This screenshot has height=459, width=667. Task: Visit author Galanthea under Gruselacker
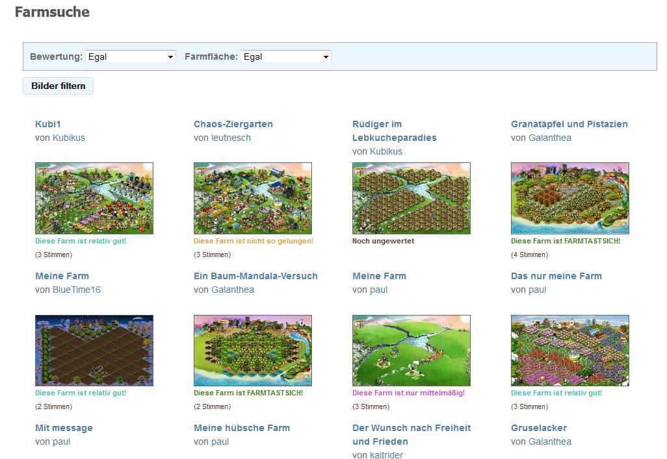[549, 441]
